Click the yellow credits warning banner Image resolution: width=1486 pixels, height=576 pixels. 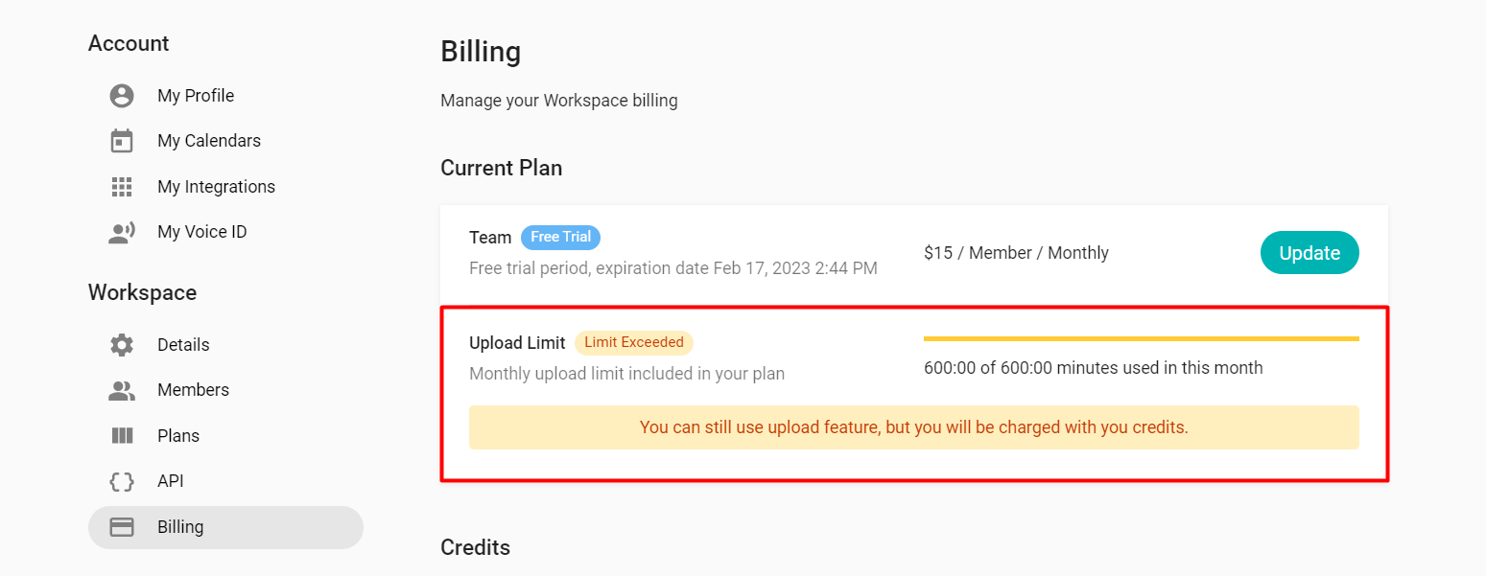[914, 427]
